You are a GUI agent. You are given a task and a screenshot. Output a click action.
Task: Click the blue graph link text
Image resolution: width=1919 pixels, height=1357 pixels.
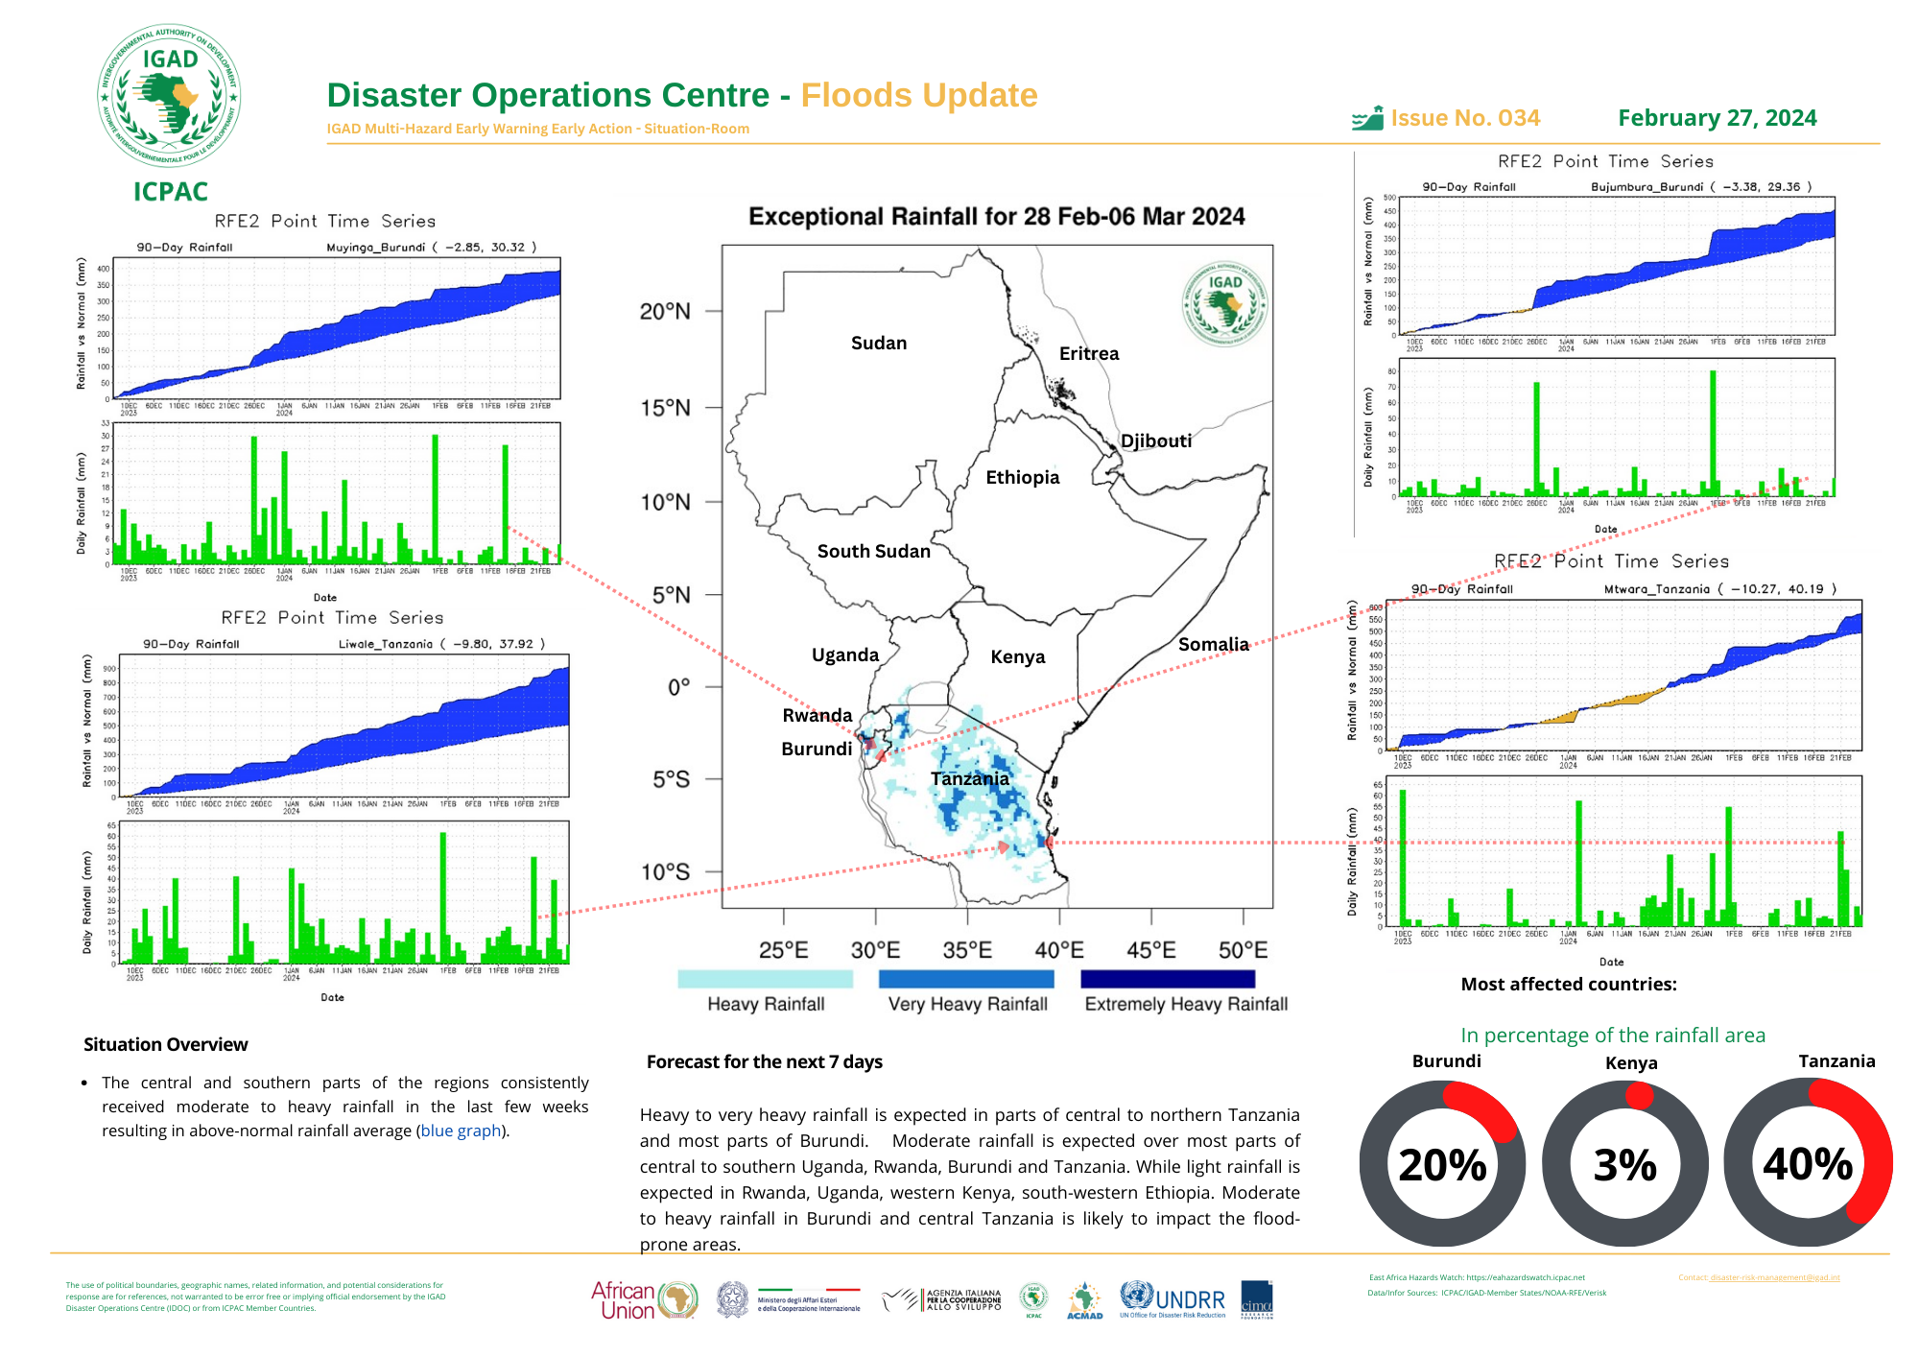coord(461,1131)
